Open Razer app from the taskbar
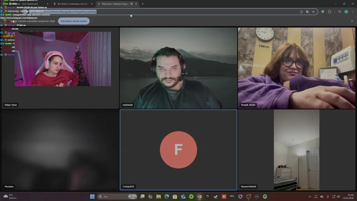 tap(191, 197)
